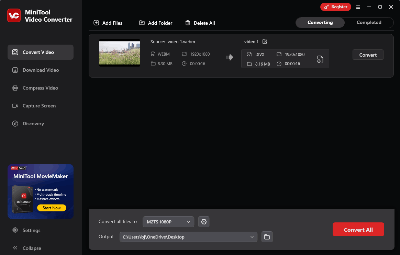Click the source size 8.30 MB
400x255 pixels.
click(165, 64)
